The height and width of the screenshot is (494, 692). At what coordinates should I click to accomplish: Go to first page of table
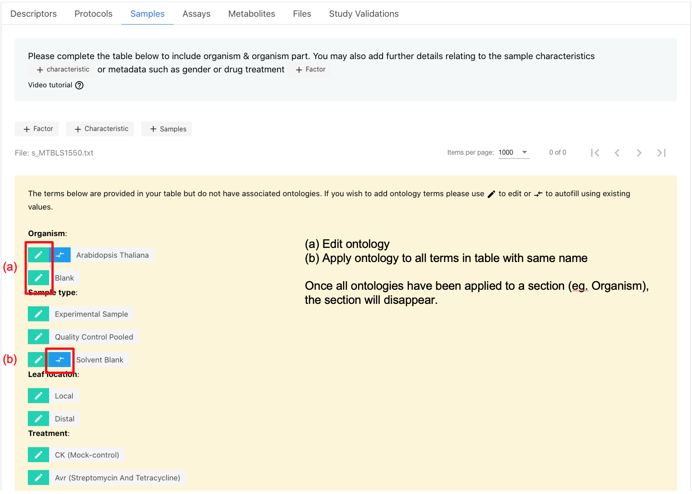(595, 153)
